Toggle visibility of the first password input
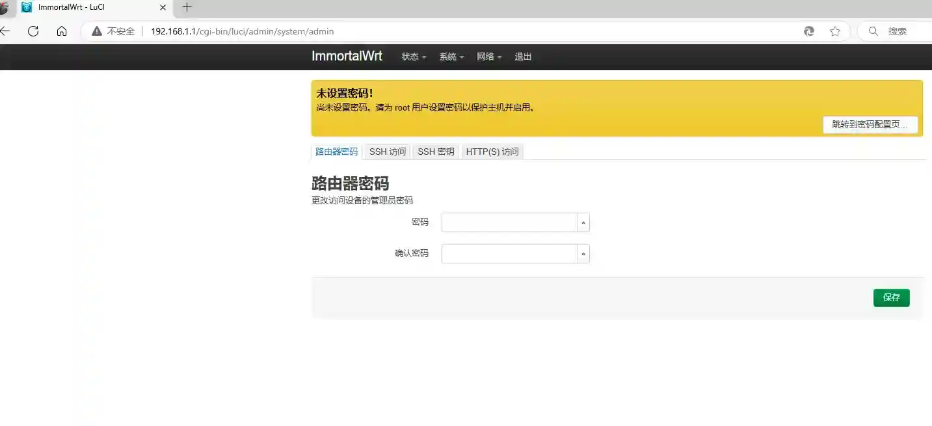Viewport: 932px width, 426px height. [x=583, y=222]
